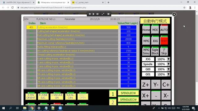Open the JOG percentage dropdown

[x=168, y=59]
